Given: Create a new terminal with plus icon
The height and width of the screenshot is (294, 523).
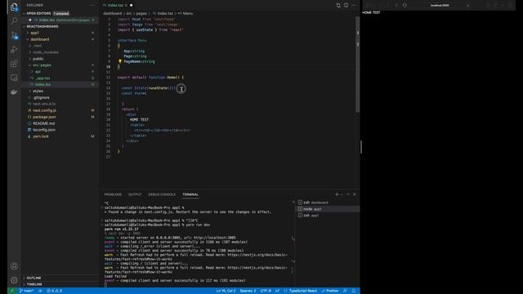Looking at the screenshot, I should tap(337, 194).
